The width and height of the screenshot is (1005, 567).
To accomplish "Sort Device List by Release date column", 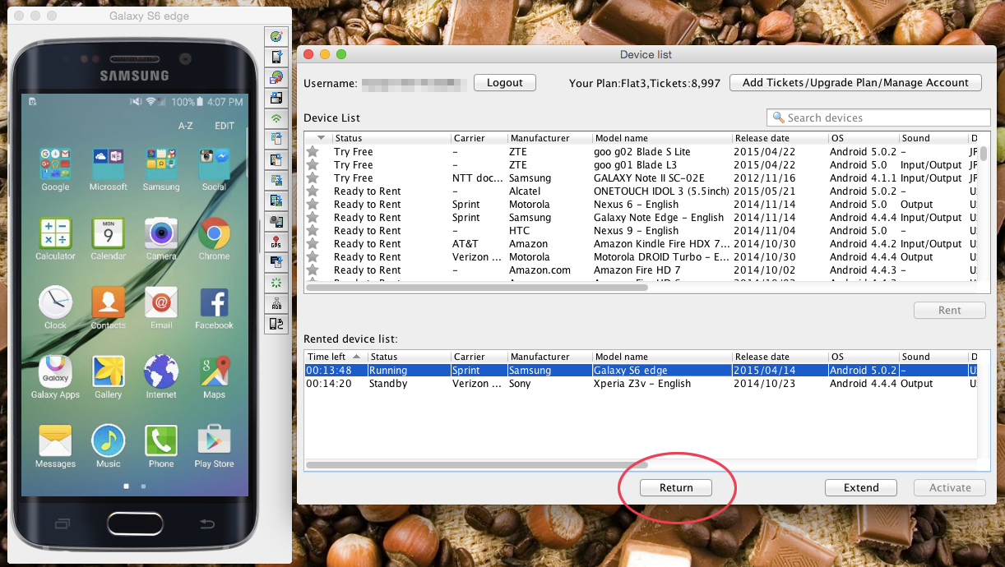I will point(779,138).
